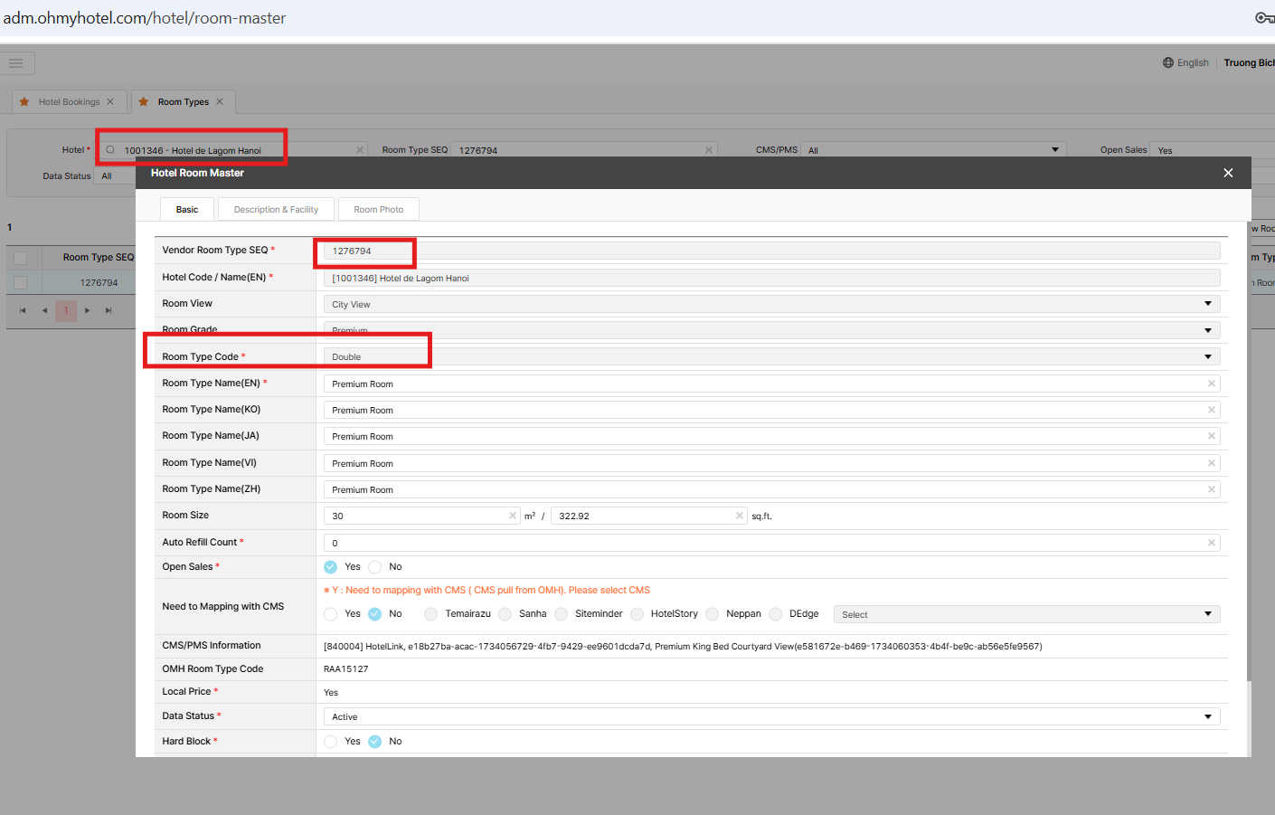Open the Data Status Active dropdown
Image resolution: width=1275 pixels, height=815 pixels.
[x=1207, y=716]
